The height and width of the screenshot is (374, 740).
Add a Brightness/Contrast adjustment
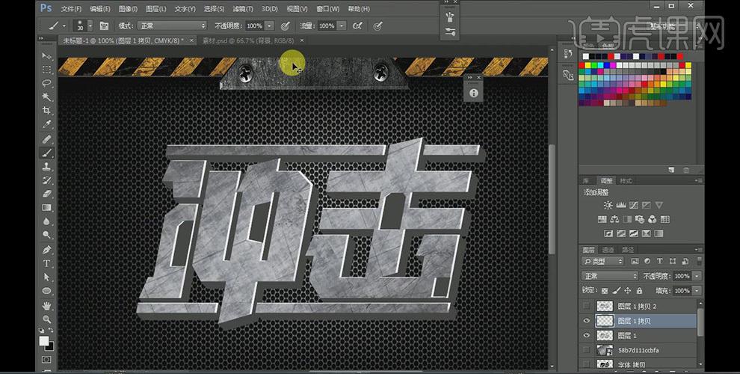tap(608, 205)
